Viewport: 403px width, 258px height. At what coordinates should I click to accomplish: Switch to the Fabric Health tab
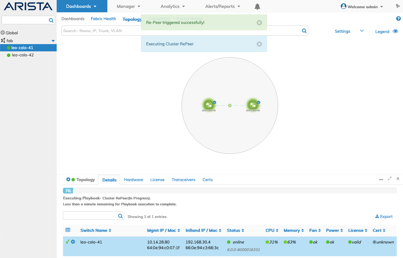pos(103,19)
